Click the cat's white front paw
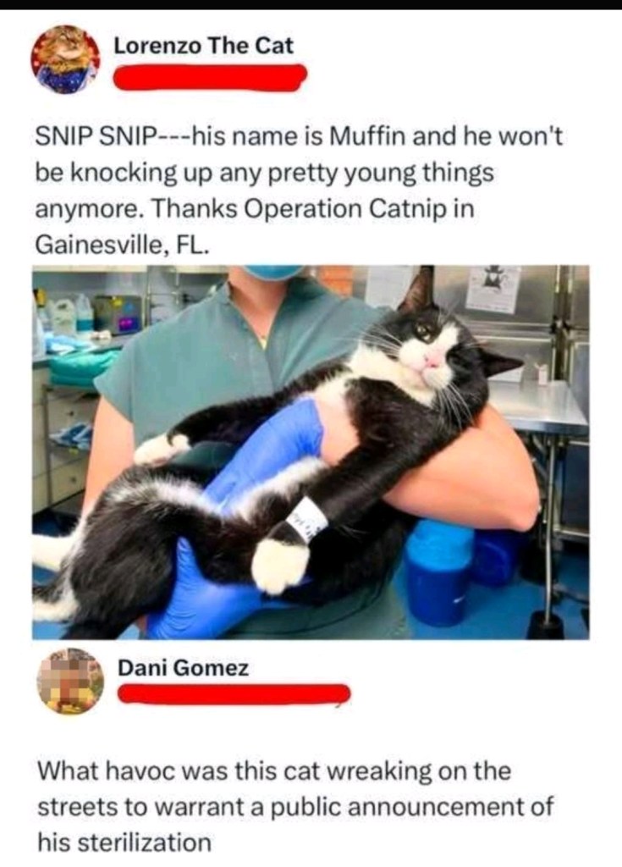Viewport: 622px width, 867px height. [x=280, y=564]
